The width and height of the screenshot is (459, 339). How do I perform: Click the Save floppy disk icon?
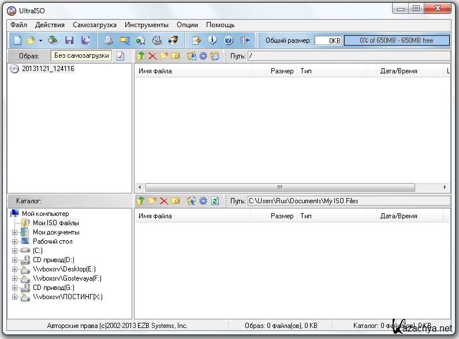tap(69, 40)
